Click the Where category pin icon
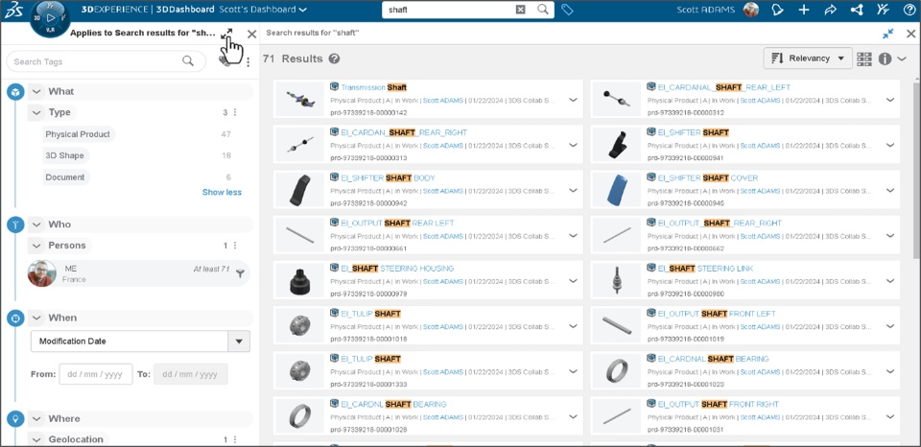The height and width of the screenshot is (447, 921). (15, 419)
